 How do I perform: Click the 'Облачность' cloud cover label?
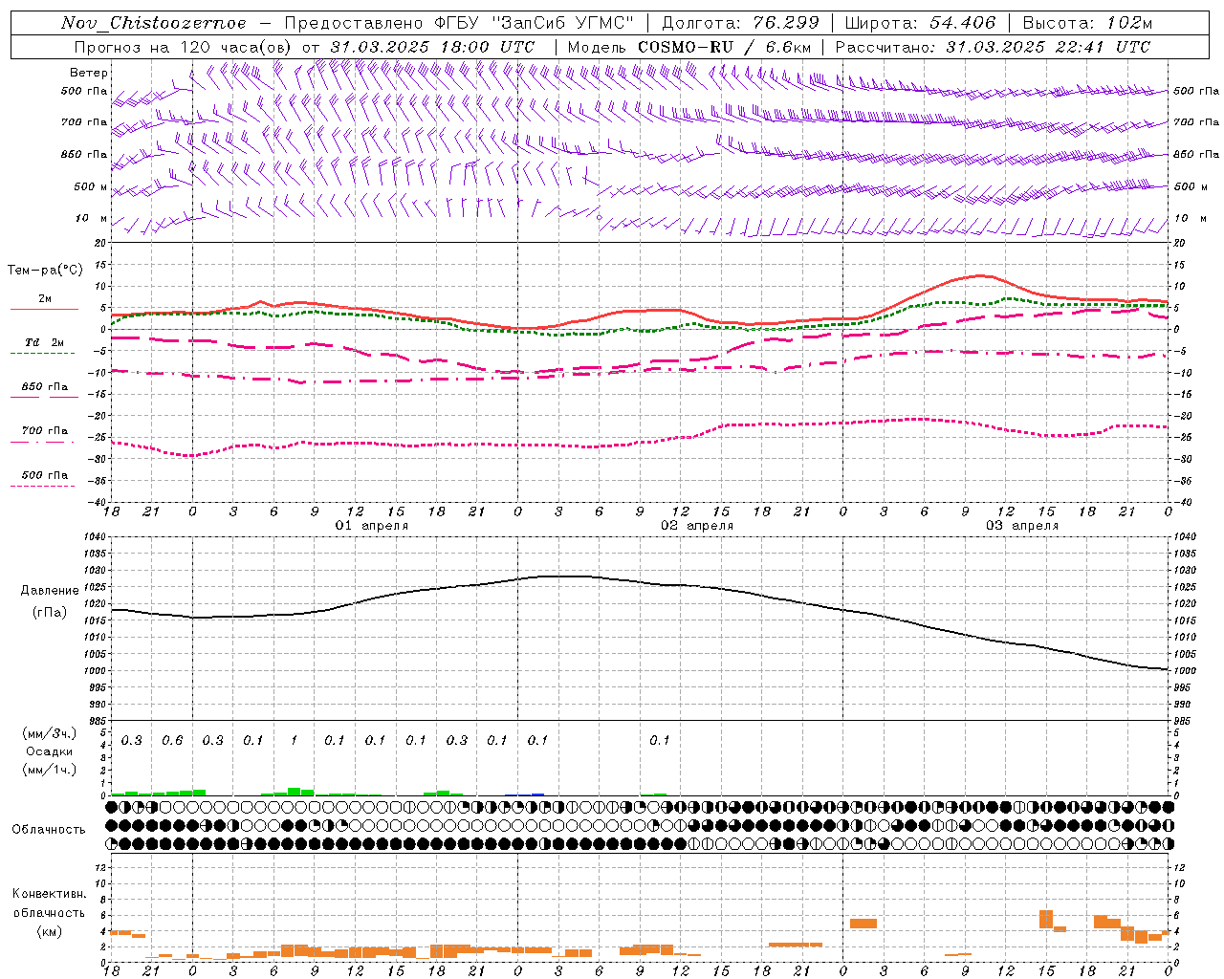tap(49, 829)
